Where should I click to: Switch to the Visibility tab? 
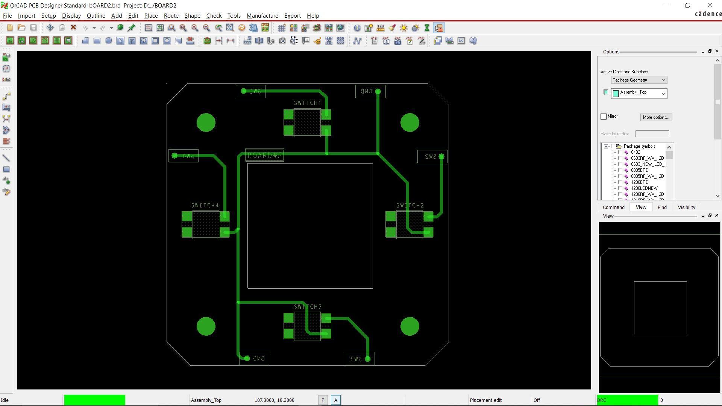click(x=686, y=207)
